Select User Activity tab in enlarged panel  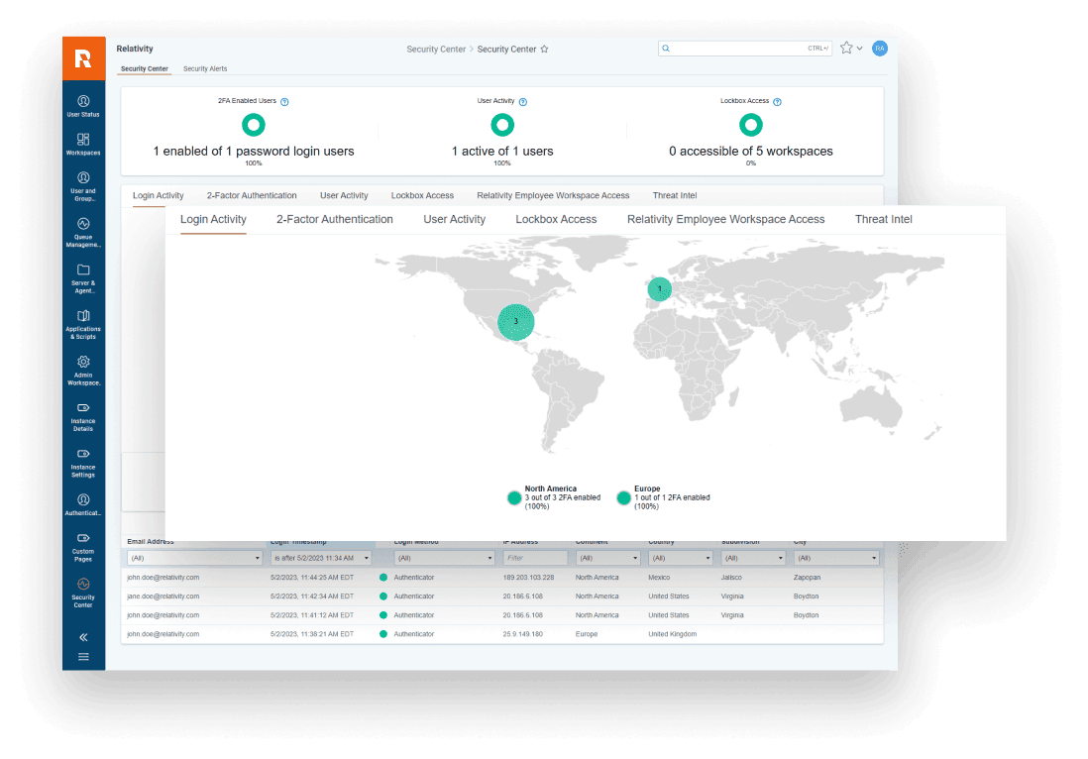(455, 219)
